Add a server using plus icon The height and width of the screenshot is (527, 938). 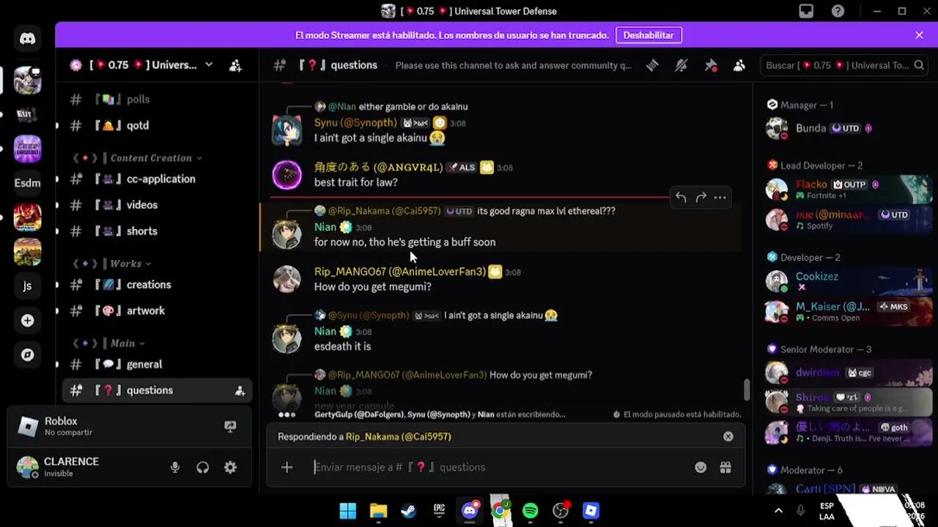tap(28, 321)
